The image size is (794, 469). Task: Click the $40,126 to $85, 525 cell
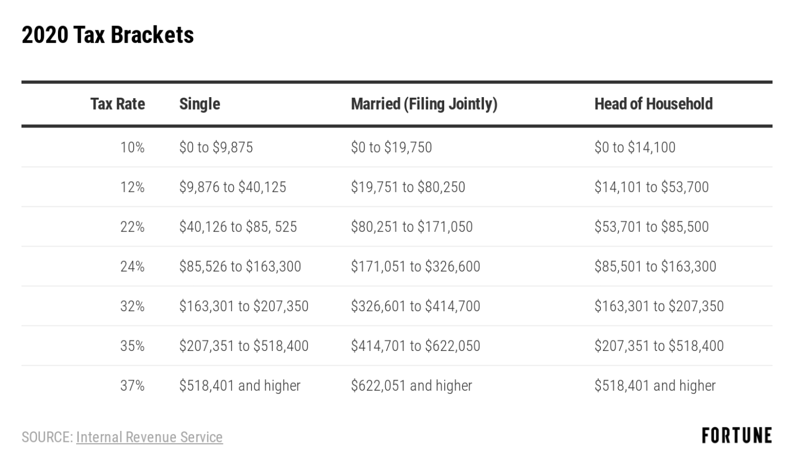pos(238,227)
